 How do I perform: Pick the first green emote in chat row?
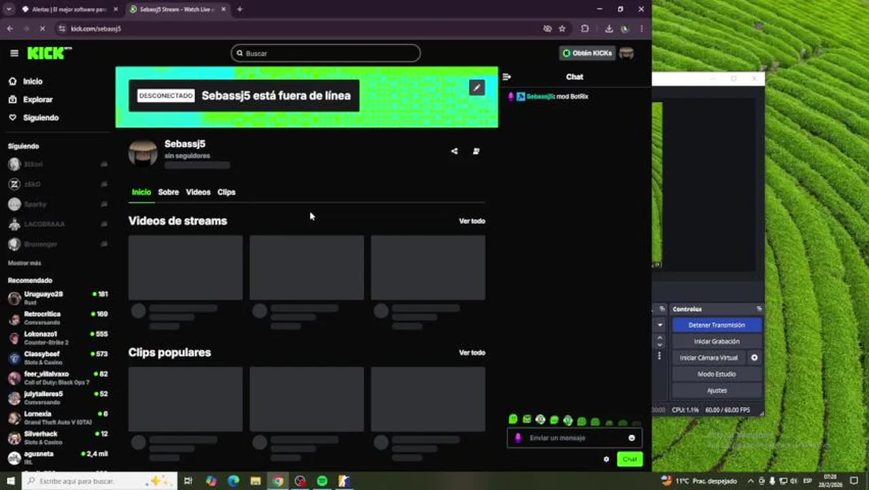click(x=513, y=420)
